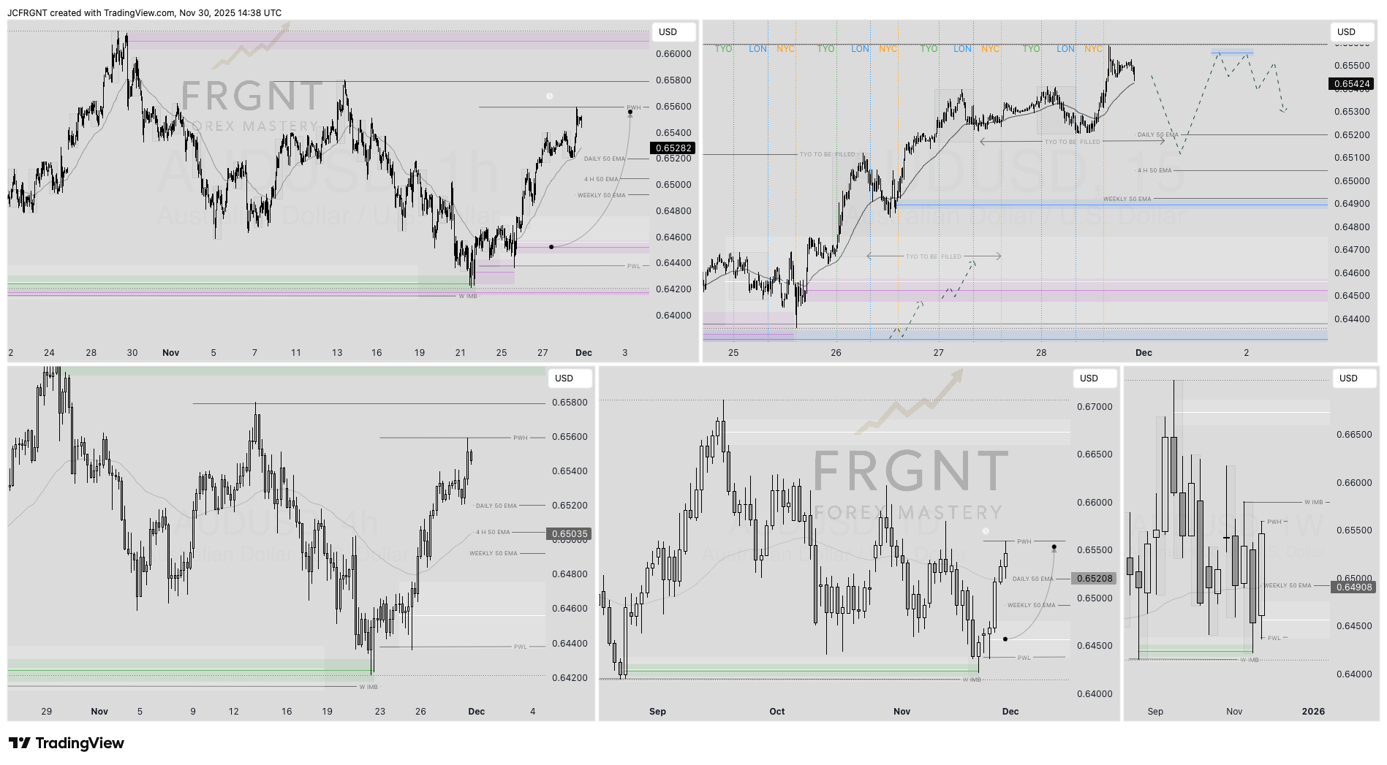Click the NYC label nearest date 26
The height and width of the screenshot is (765, 1387).
click(x=888, y=49)
